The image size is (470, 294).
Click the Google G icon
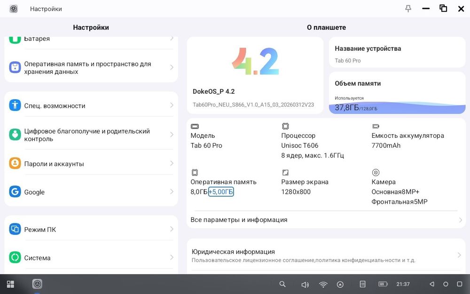(x=15, y=191)
